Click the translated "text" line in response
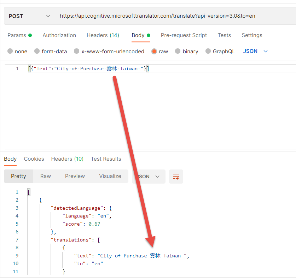 click(132, 256)
